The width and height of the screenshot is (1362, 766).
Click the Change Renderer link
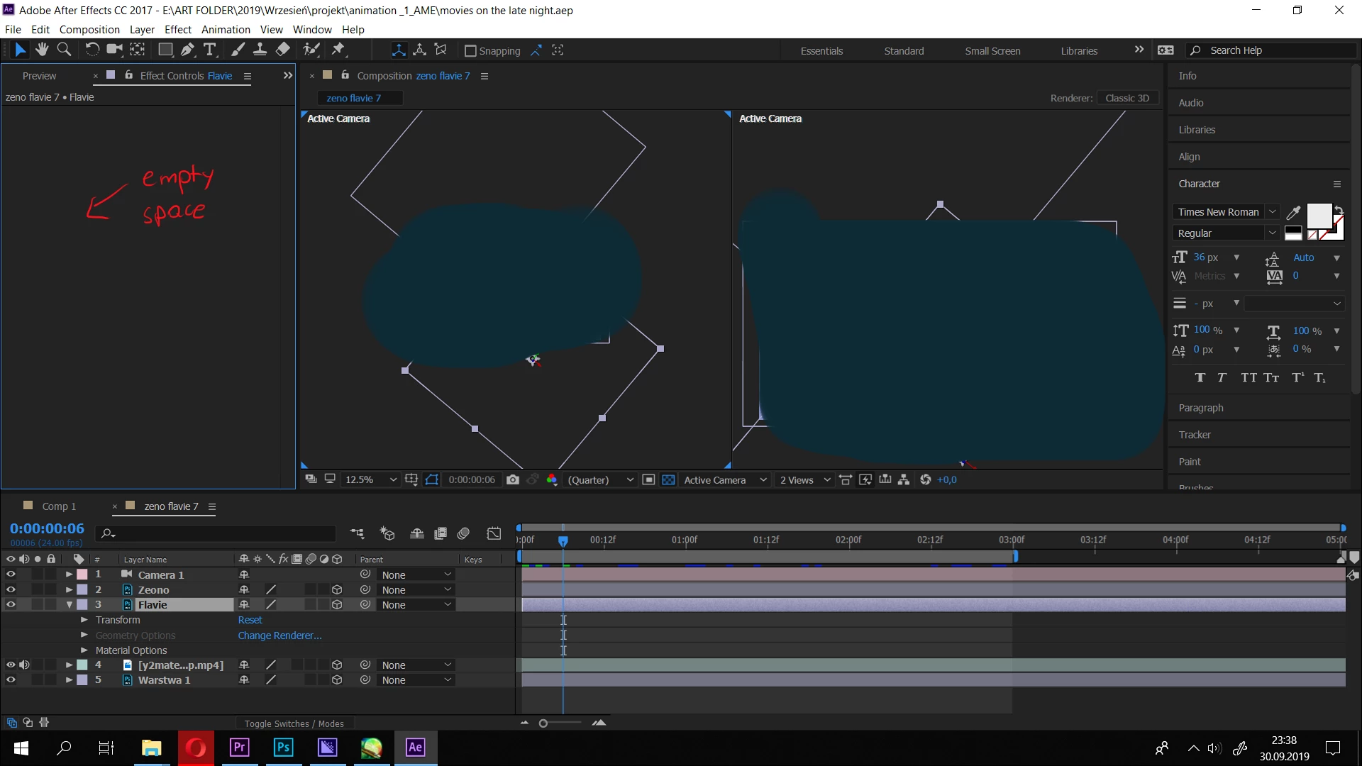pos(279,635)
